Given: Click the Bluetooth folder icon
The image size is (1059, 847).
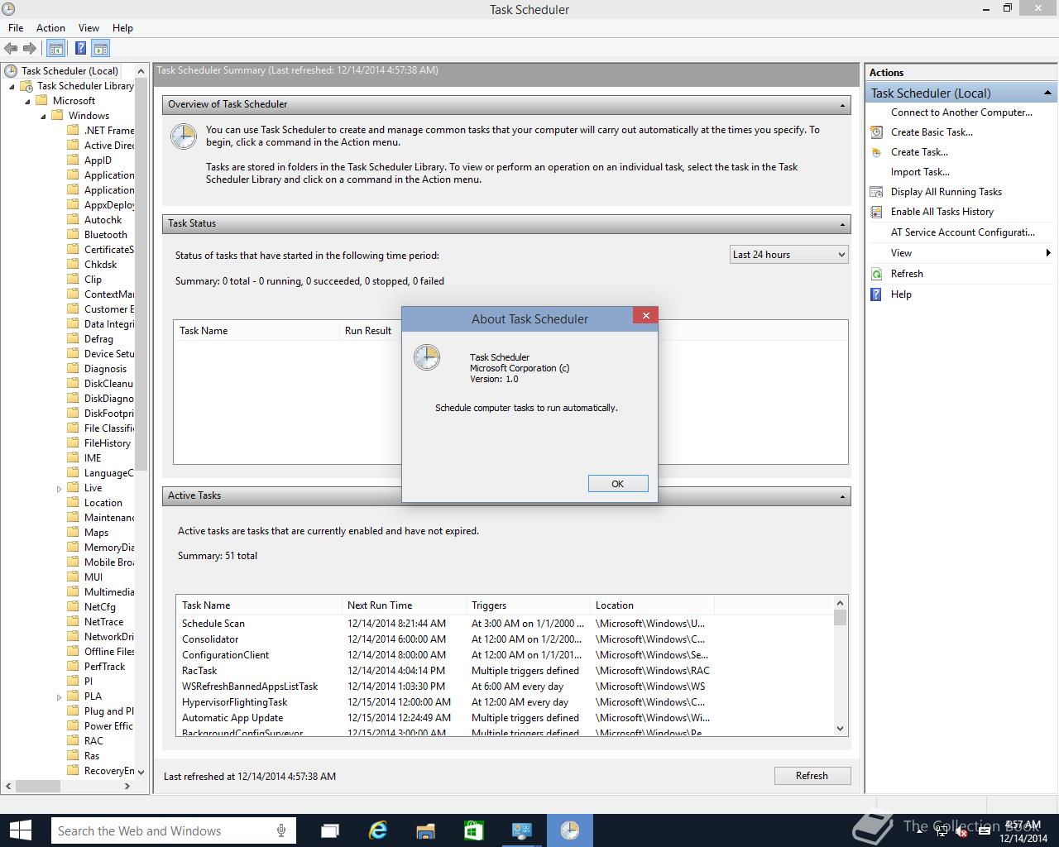Looking at the screenshot, I should (73, 235).
